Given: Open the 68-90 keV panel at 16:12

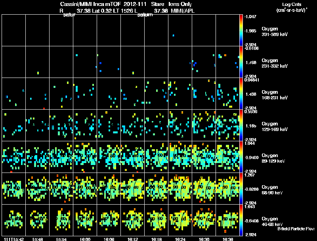Looking at the screenshot, I should (133, 188).
